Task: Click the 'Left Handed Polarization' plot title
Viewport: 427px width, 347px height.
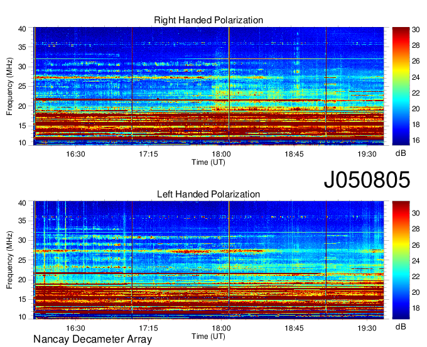Action: 208,194
